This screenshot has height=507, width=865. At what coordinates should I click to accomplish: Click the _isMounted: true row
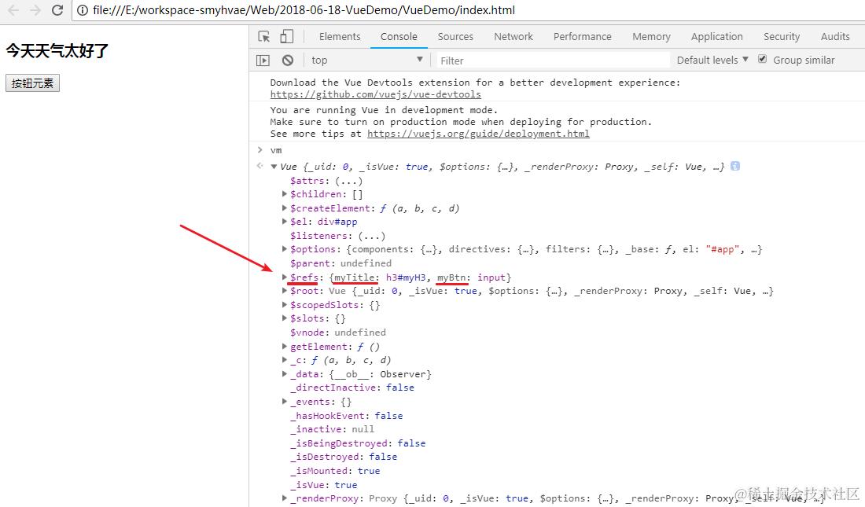click(335, 471)
